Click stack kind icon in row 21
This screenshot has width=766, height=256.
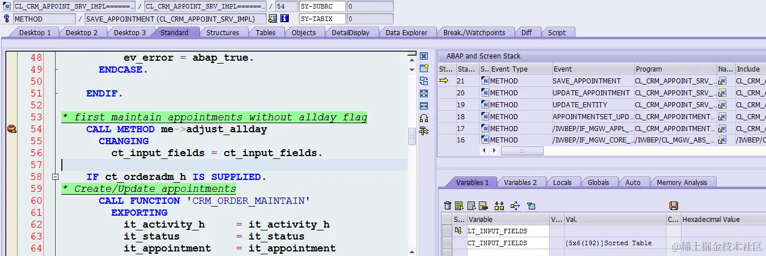click(x=485, y=81)
